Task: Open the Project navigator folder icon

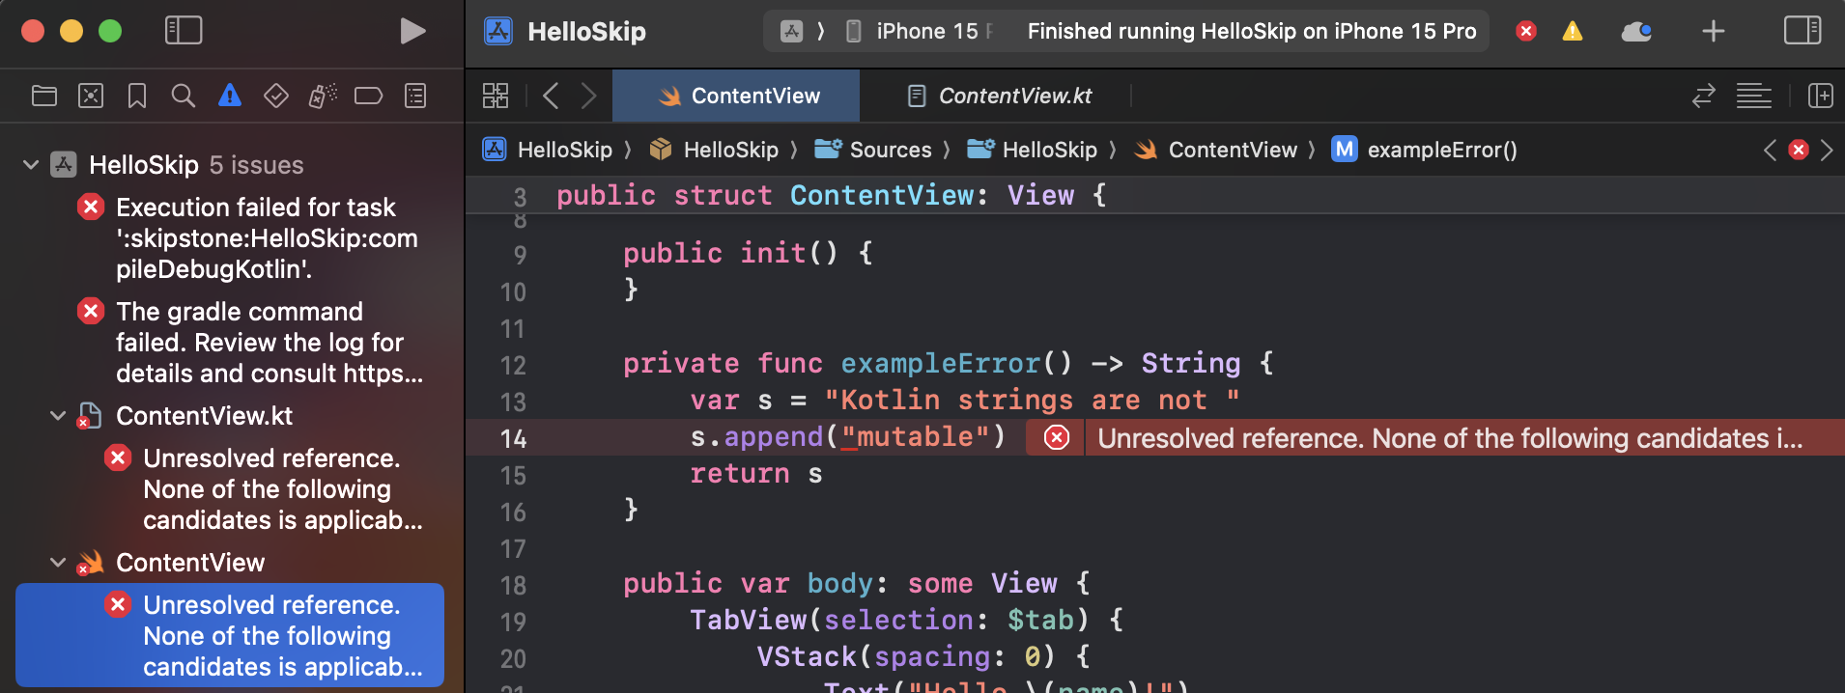Action: (x=44, y=96)
